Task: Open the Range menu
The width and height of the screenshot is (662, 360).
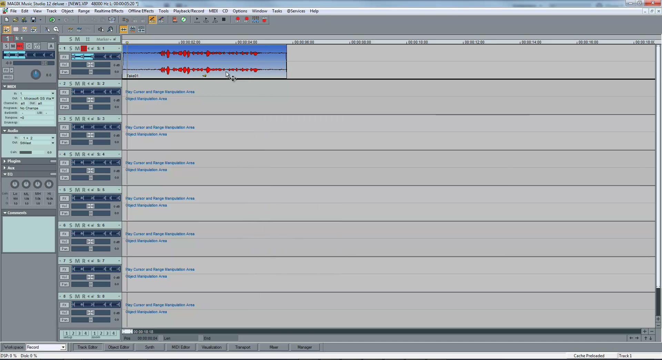Action: (x=84, y=11)
